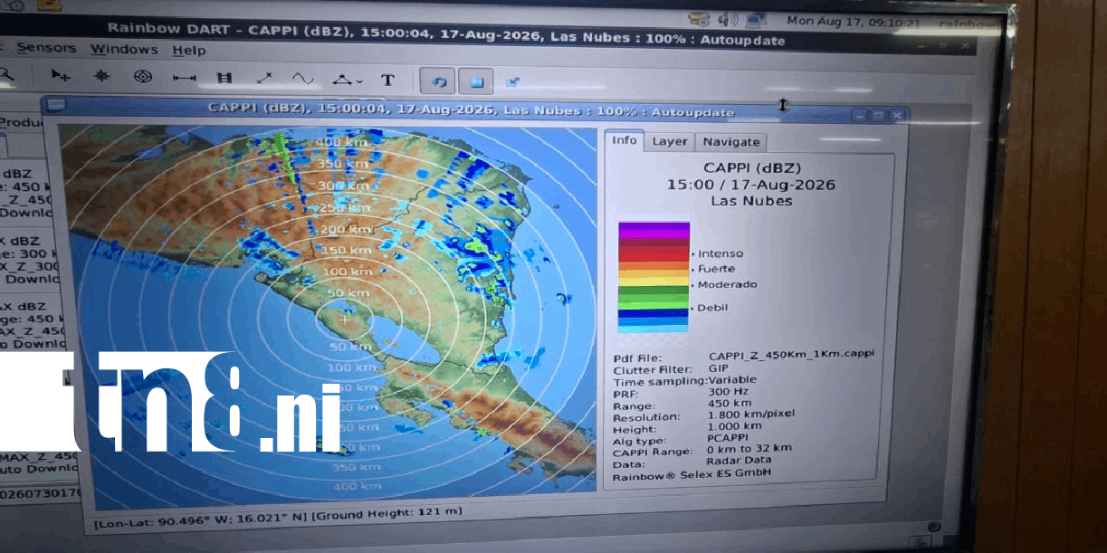Click the blue square toolbar button
The width and height of the screenshot is (1107, 553).
(x=476, y=82)
